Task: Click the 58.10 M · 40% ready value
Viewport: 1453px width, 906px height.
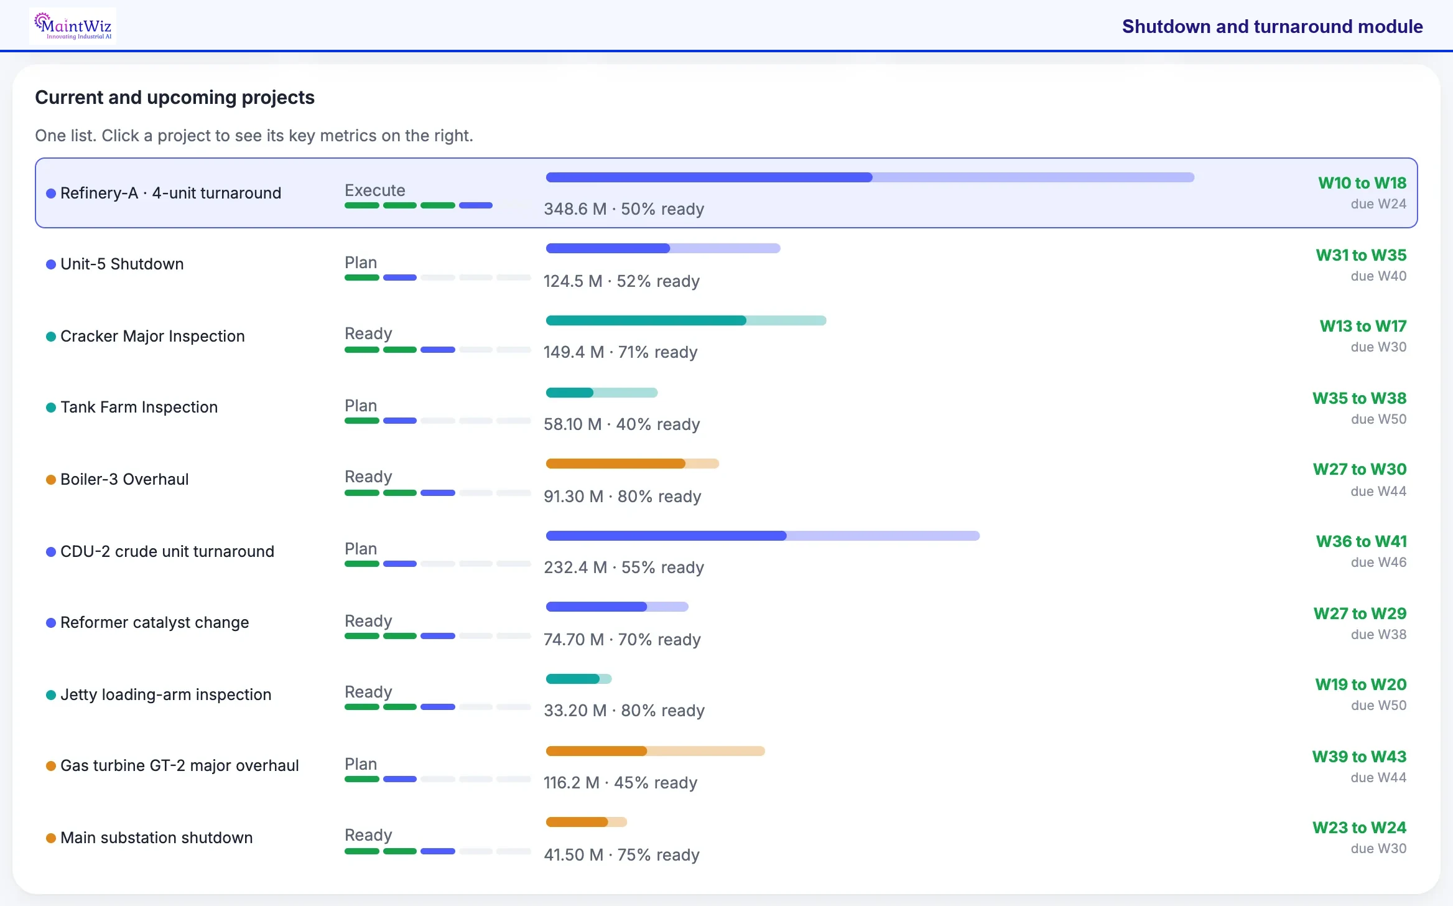Action: (x=621, y=424)
